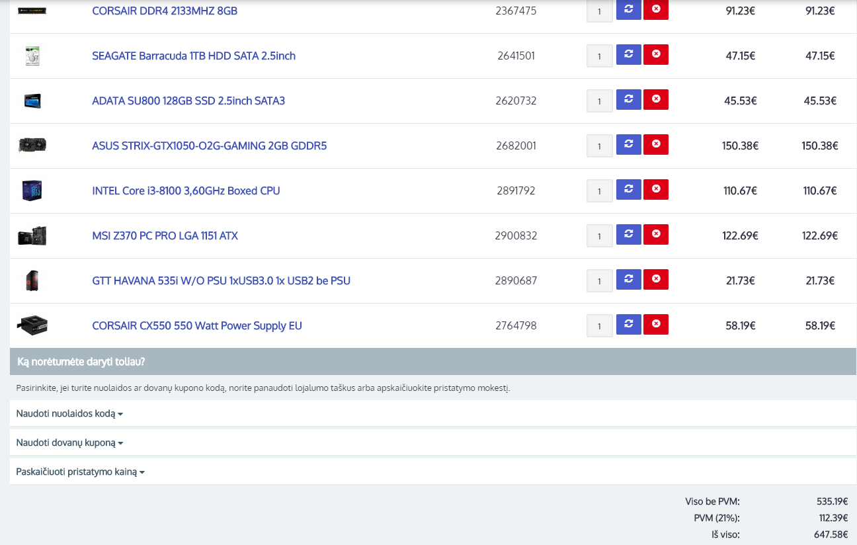
Task: Open CORSAIR CX550 550 Watt product link
Action: tap(197, 325)
